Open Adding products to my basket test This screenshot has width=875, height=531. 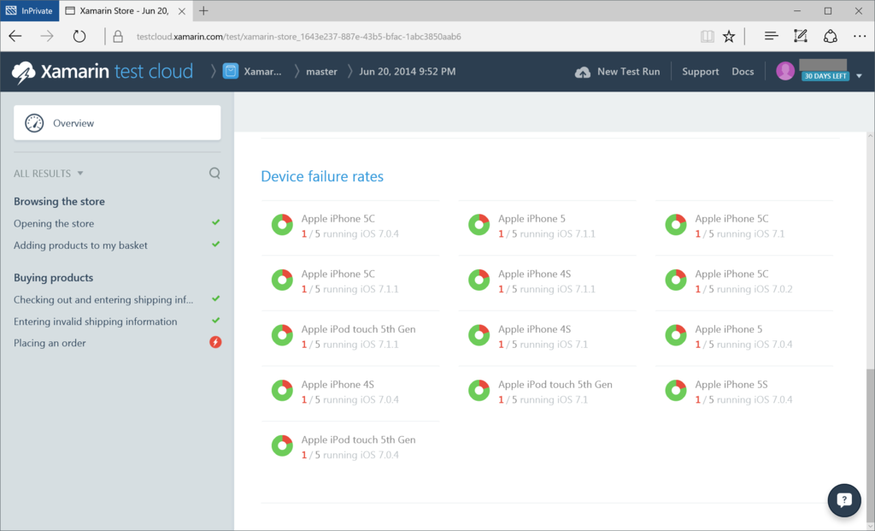pos(80,245)
